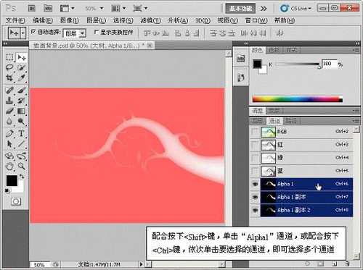Image resolution: width=363 pixels, height=270 pixels.
Task: Swap foreground and background colors
Action: pyautogui.click(x=22, y=177)
